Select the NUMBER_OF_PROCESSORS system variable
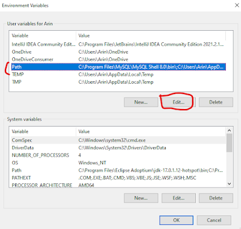 [119, 155]
